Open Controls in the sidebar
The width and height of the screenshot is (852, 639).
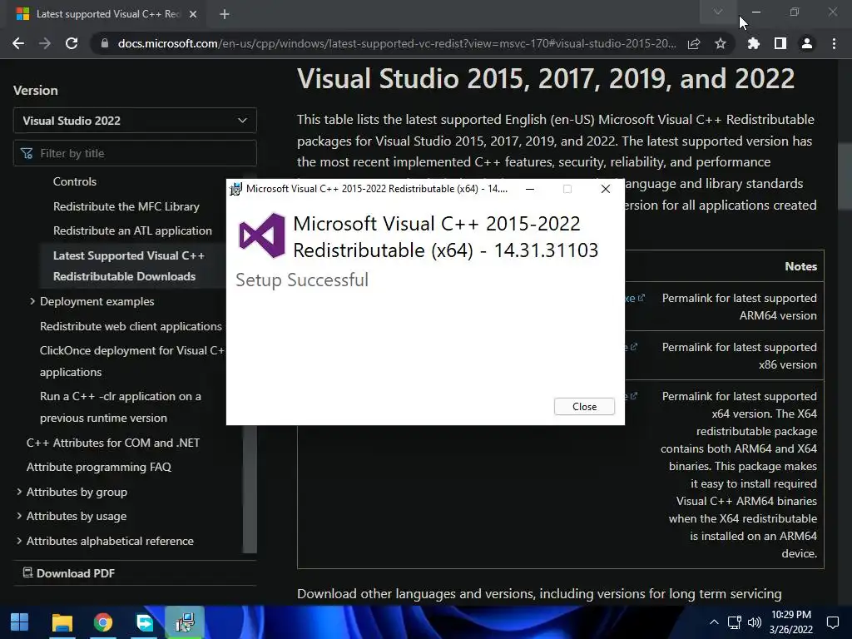74,181
